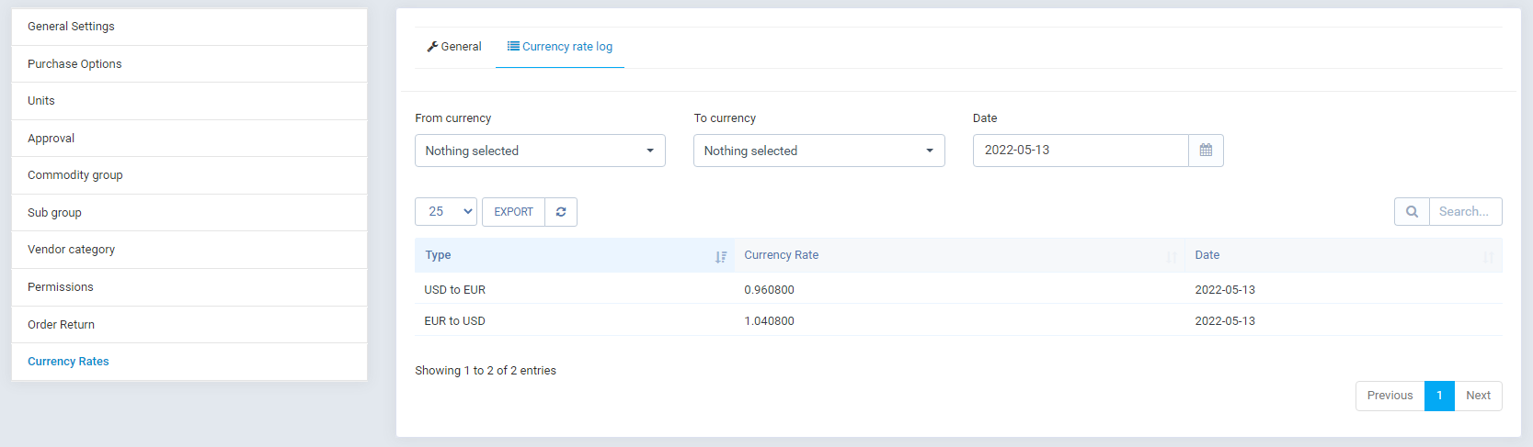Image resolution: width=1533 pixels, height=447 pixels.
Task: Click the calendar icon beside date field
Action: coord(1206,151)
